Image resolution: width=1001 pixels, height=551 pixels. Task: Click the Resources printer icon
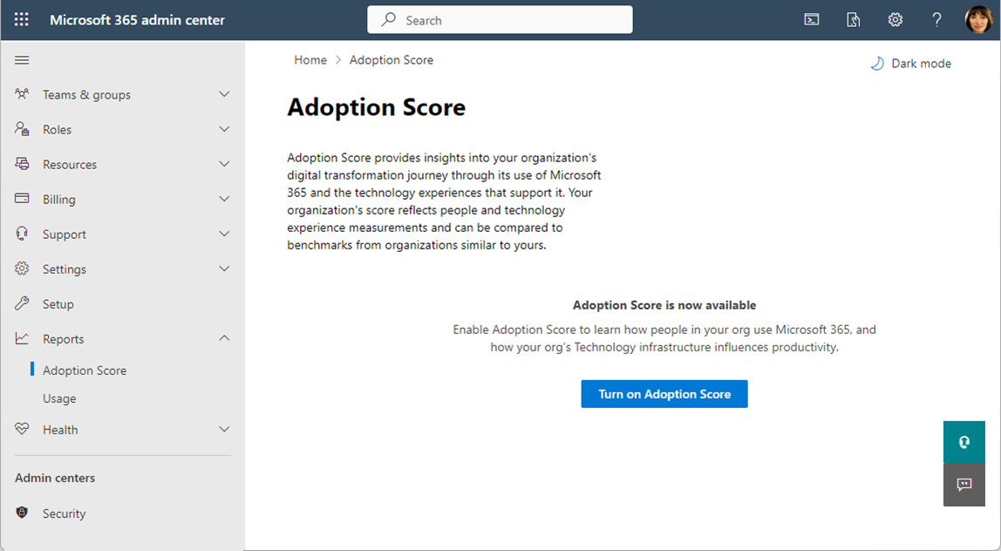tap(22, 164)
